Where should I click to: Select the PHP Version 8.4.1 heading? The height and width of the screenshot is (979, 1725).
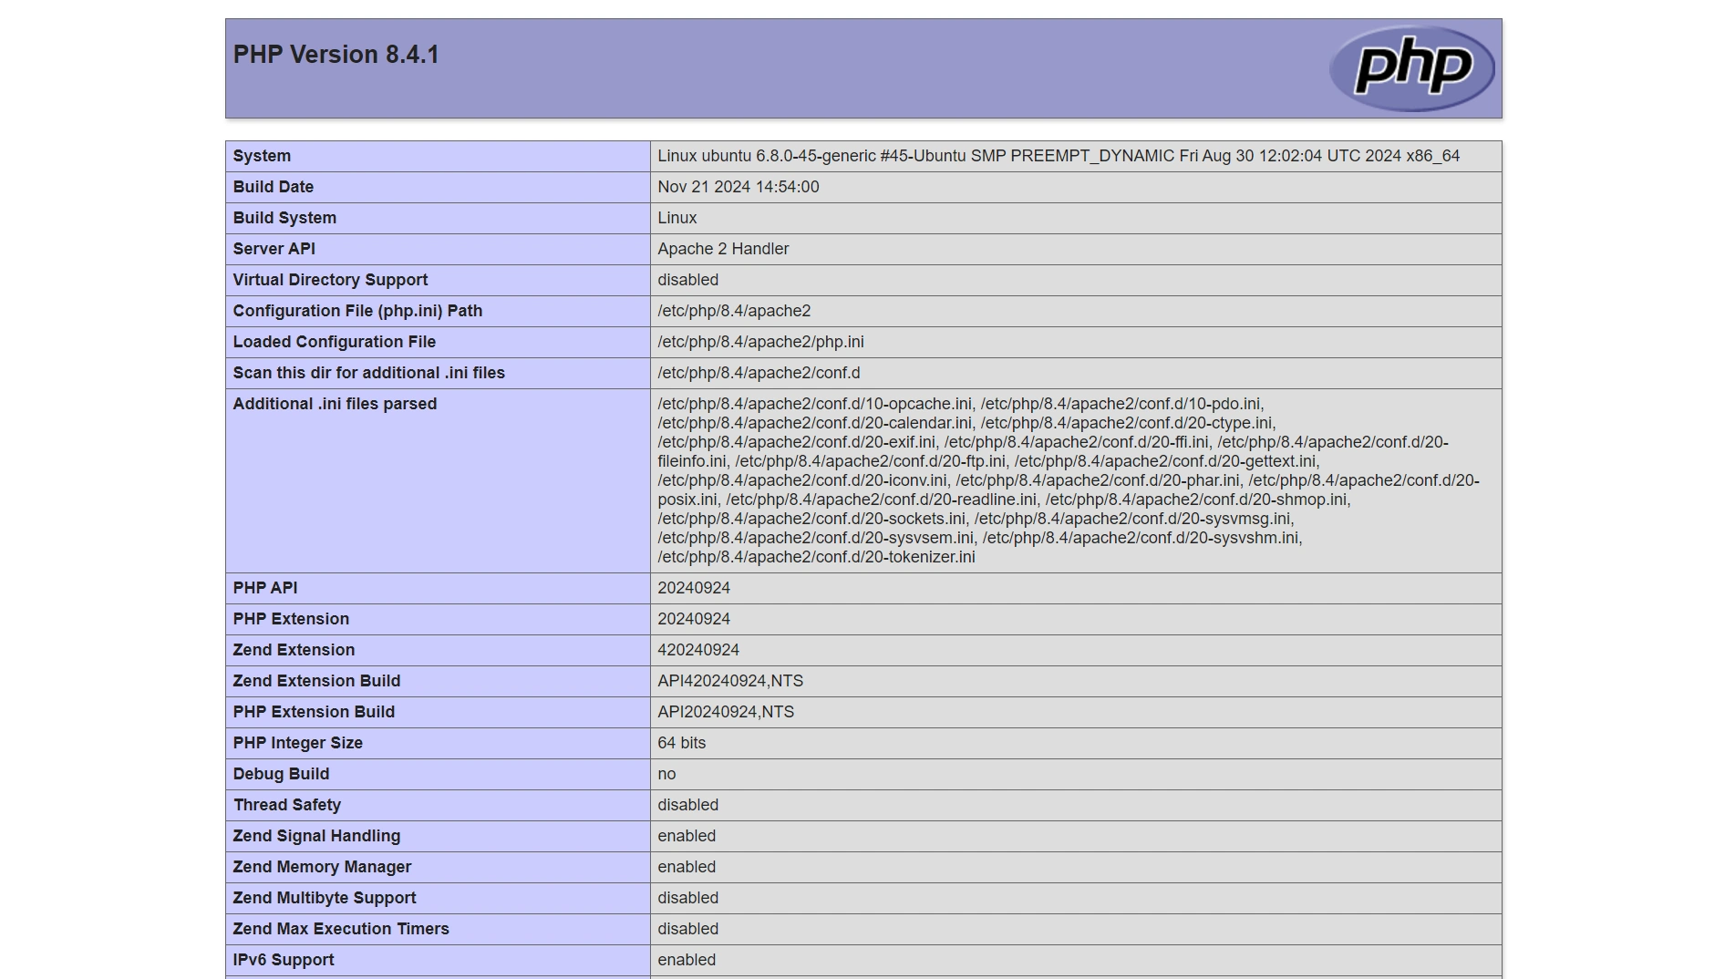point(336,55)
